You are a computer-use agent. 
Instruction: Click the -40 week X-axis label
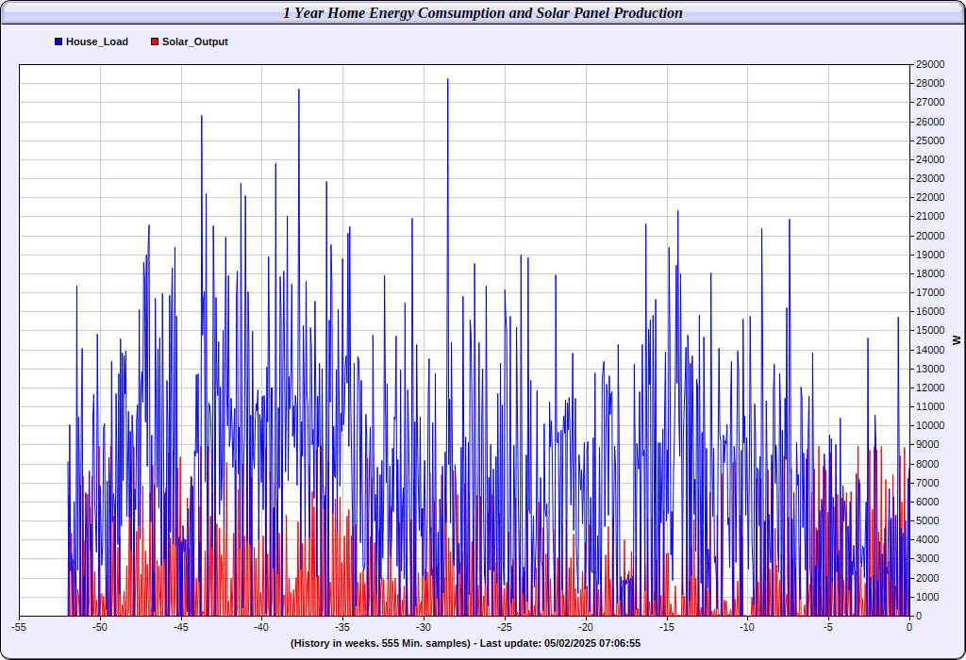[x=261, y=627]
